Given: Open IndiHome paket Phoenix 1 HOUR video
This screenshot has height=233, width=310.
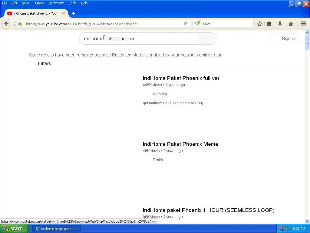Looking at the screenshot, I should coord(208,210).
